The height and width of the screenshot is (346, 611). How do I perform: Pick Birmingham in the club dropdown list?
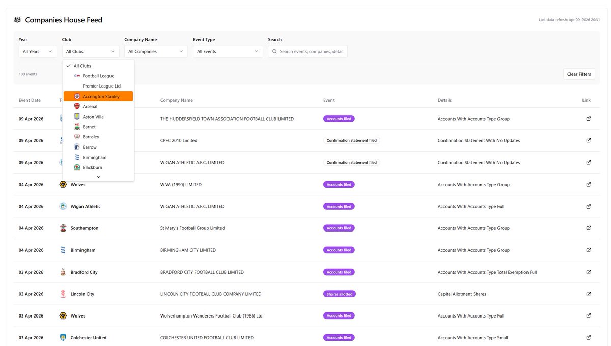98,157
